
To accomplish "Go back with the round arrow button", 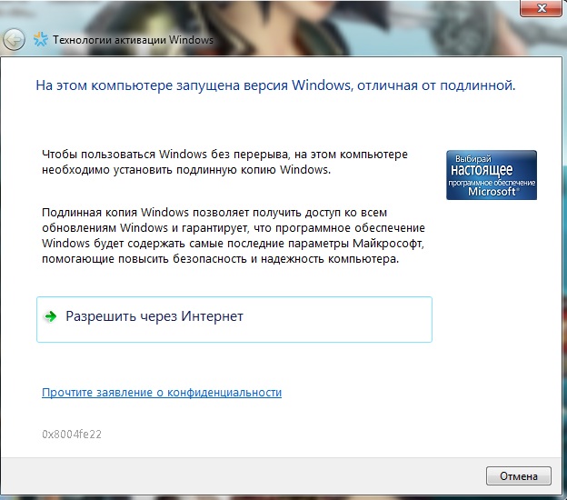I will (x=14, y=39).
